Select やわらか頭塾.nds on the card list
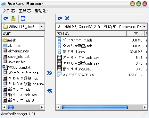Viewport: 149px width, 118px height. [78, 46]
